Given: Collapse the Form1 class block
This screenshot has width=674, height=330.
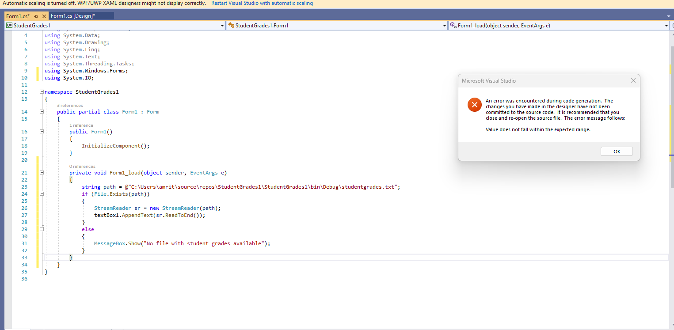Looking at the screenshot, I should [42, 112].
